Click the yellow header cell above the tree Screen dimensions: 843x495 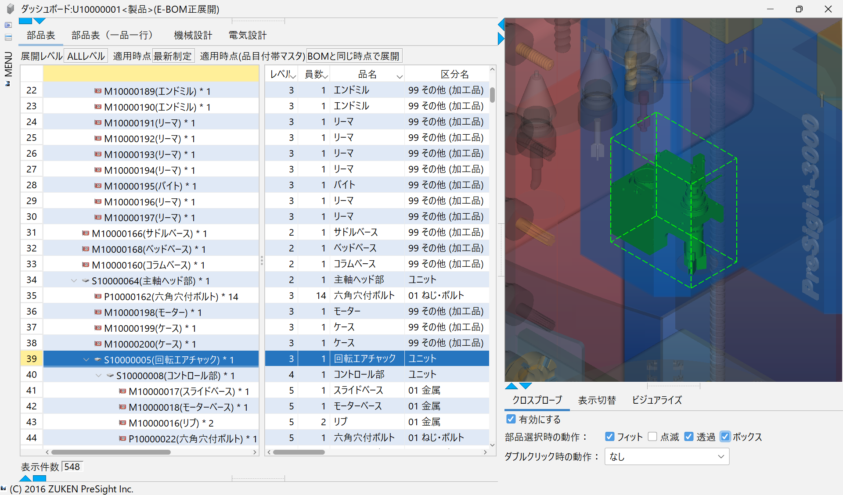pyautogui.click(x=151, y=74)
